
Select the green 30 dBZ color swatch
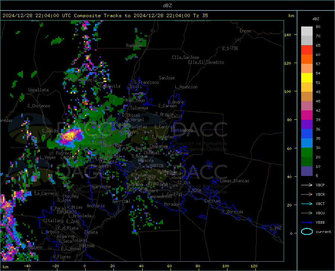click(x=307, y=152)
